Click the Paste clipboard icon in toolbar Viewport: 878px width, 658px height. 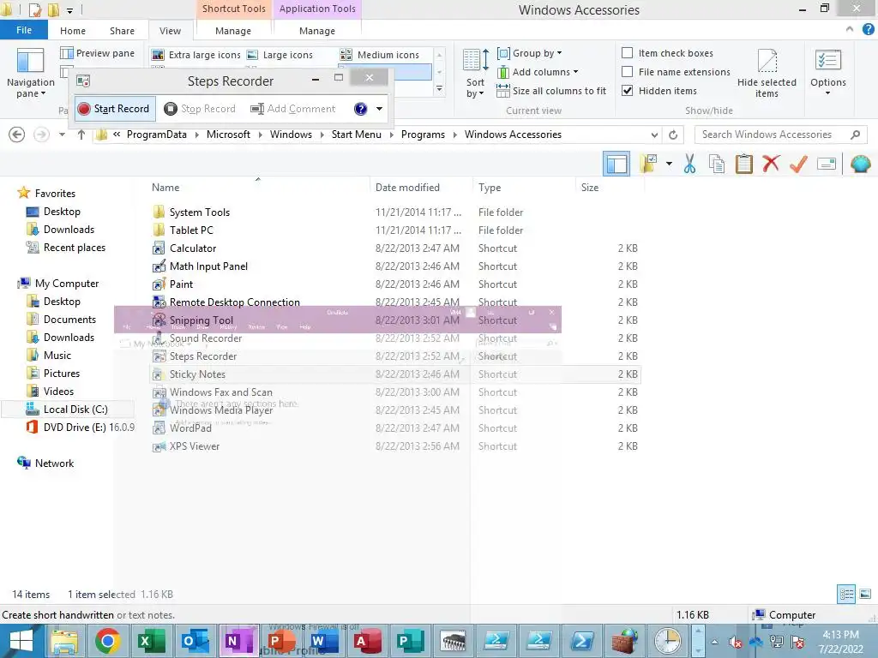[x=743, y=164]
